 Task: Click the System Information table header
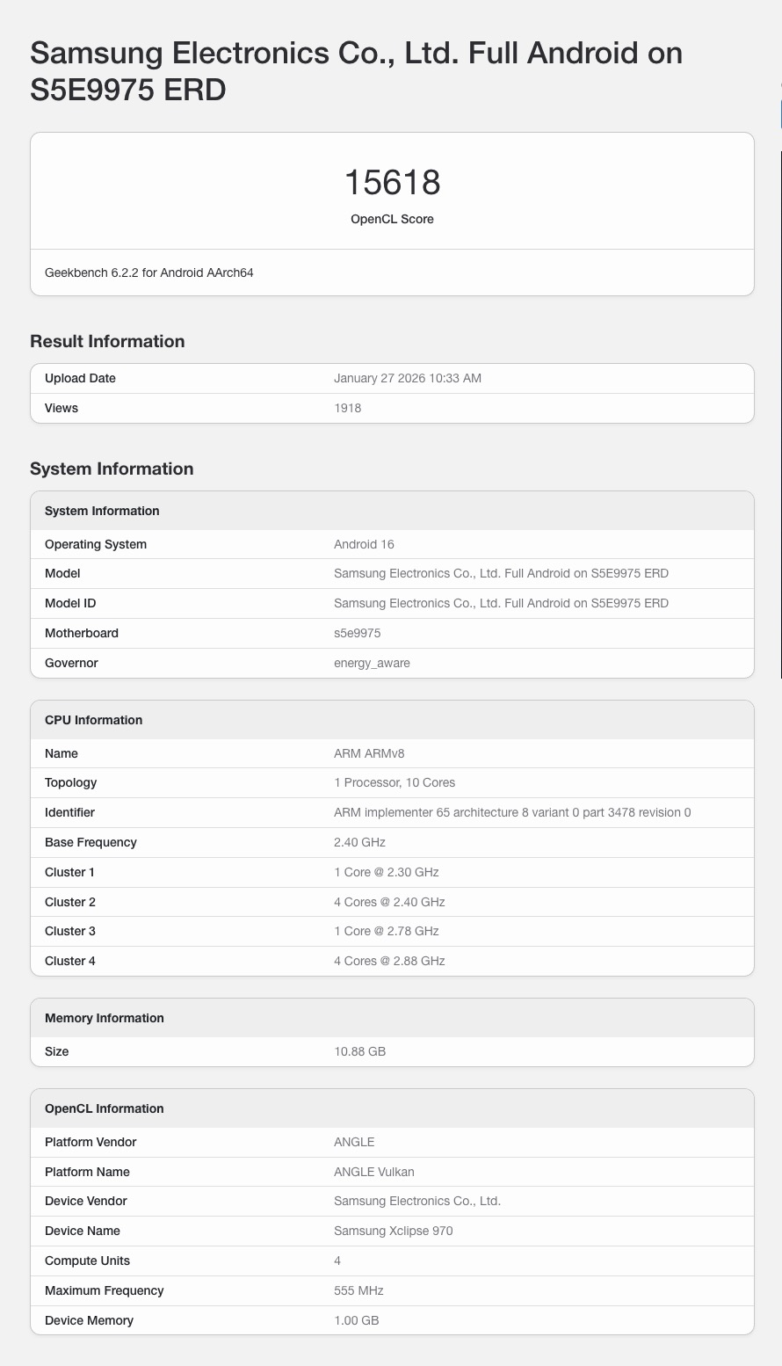pos(102,511)
